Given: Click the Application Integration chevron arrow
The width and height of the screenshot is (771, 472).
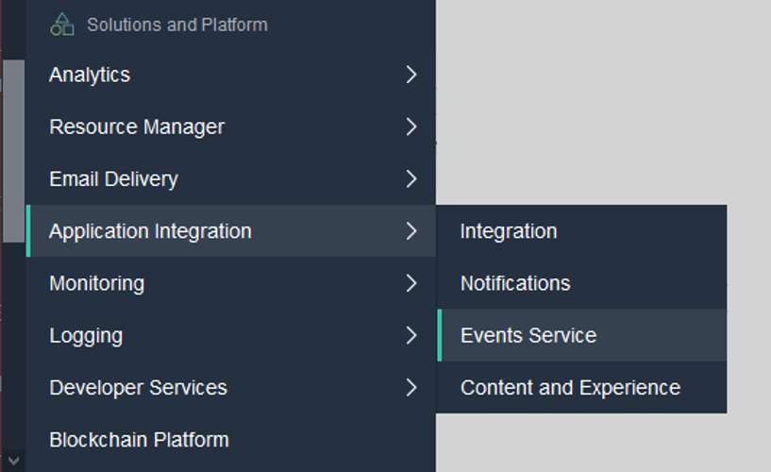Looking at the screenshot, I should tap(411, 231).
